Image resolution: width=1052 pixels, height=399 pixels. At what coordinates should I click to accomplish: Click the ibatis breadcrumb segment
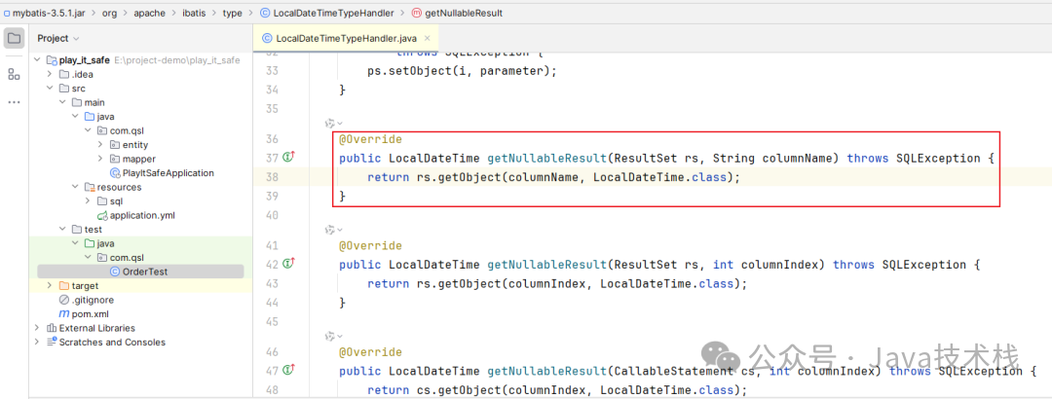click(x=194, y=13)
